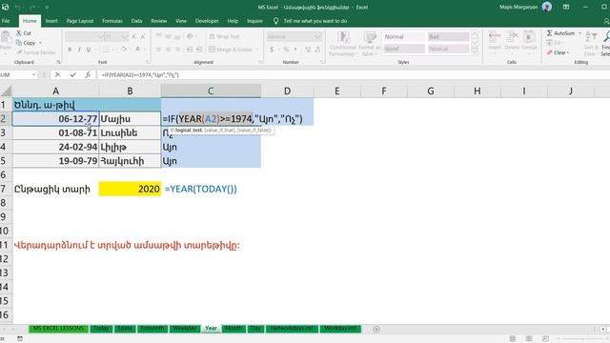
Task: Click the Save icon in Quick Access Toolbar
Action: (6, 7)
